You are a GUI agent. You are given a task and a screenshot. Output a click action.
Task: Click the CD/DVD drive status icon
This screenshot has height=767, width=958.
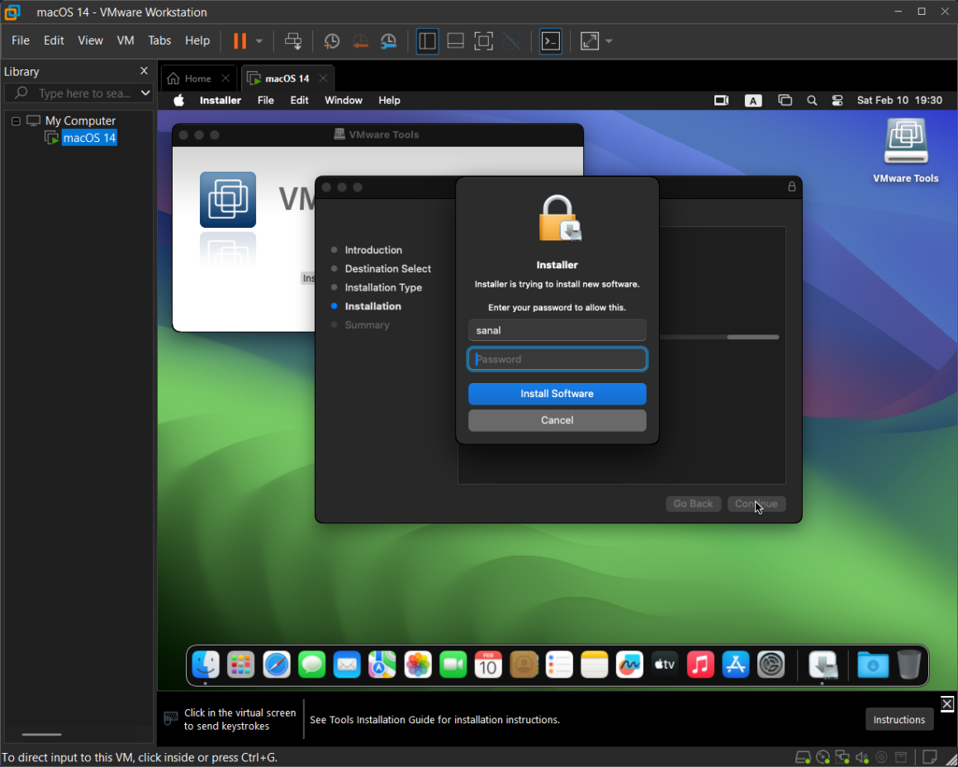click(x=823, y=758)
